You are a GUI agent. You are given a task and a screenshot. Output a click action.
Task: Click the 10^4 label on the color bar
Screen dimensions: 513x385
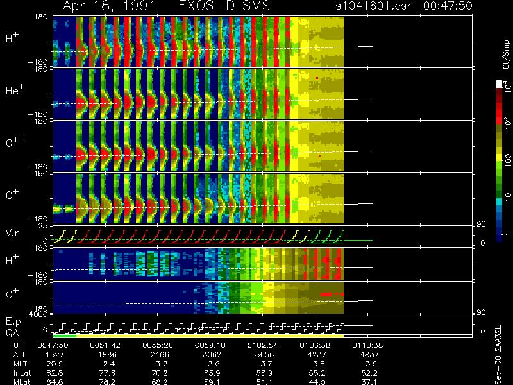coord(507,87)
